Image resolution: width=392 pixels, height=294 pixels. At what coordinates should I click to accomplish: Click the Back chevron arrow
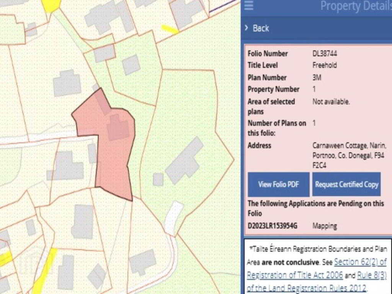point(247,28)
